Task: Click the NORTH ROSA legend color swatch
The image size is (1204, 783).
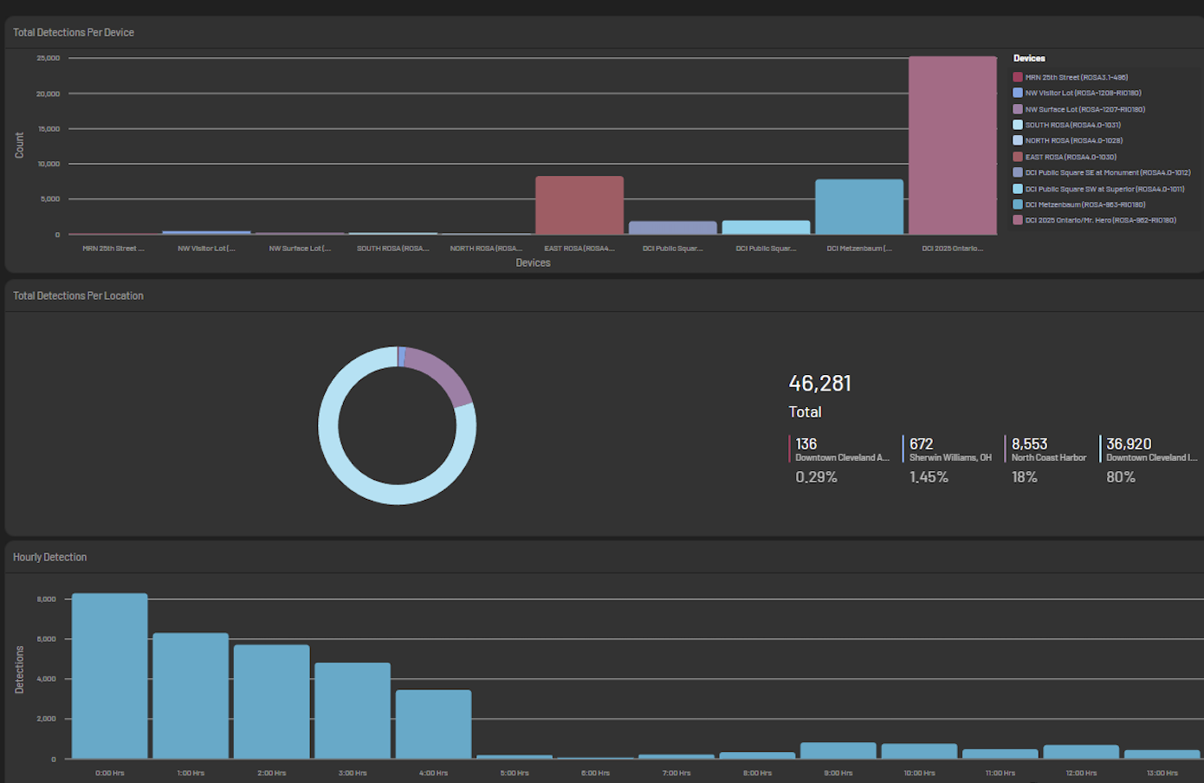Action: pyautogui.click(x=1018, y=140)
